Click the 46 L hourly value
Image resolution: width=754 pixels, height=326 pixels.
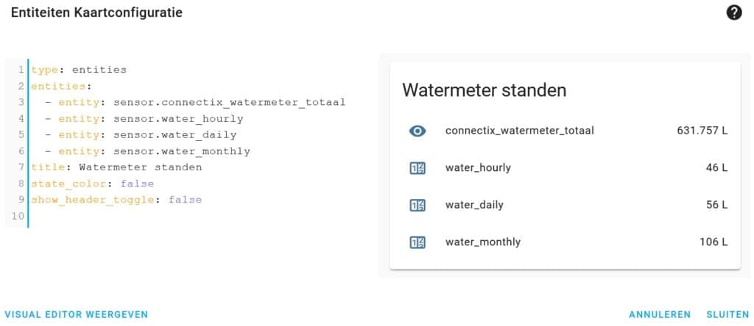coord(714,168)
